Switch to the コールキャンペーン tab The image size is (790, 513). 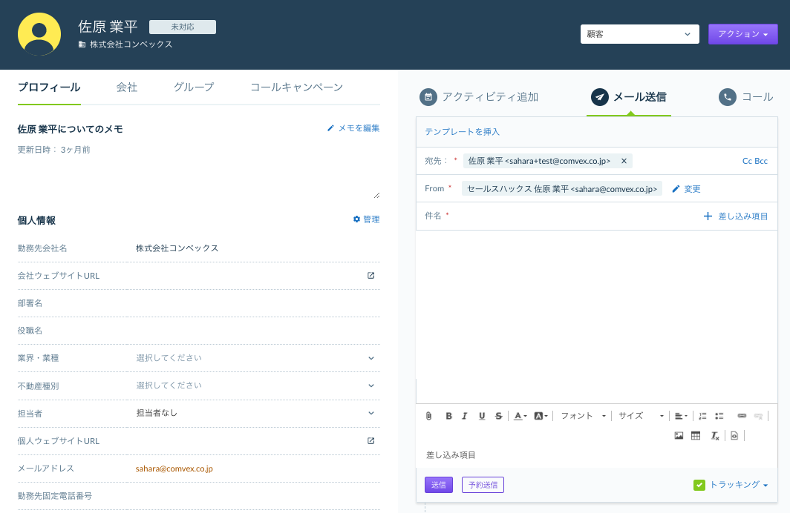click(x=296, y=87)
